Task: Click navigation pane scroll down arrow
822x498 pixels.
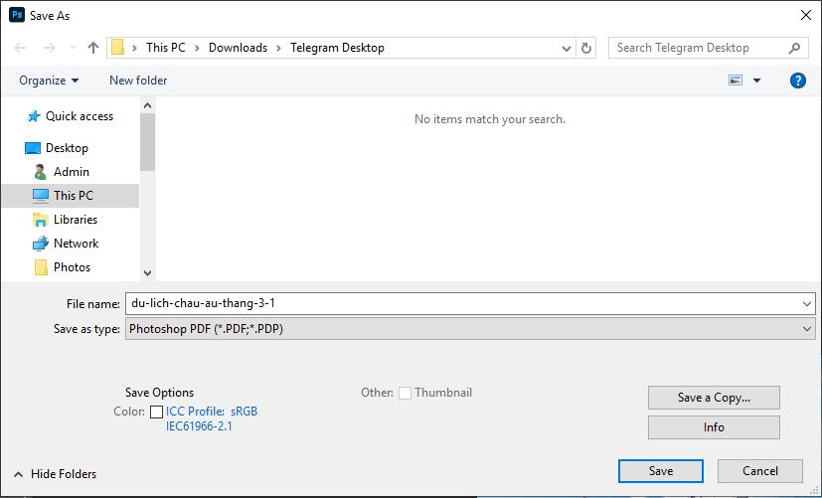Action: point(147,273)
